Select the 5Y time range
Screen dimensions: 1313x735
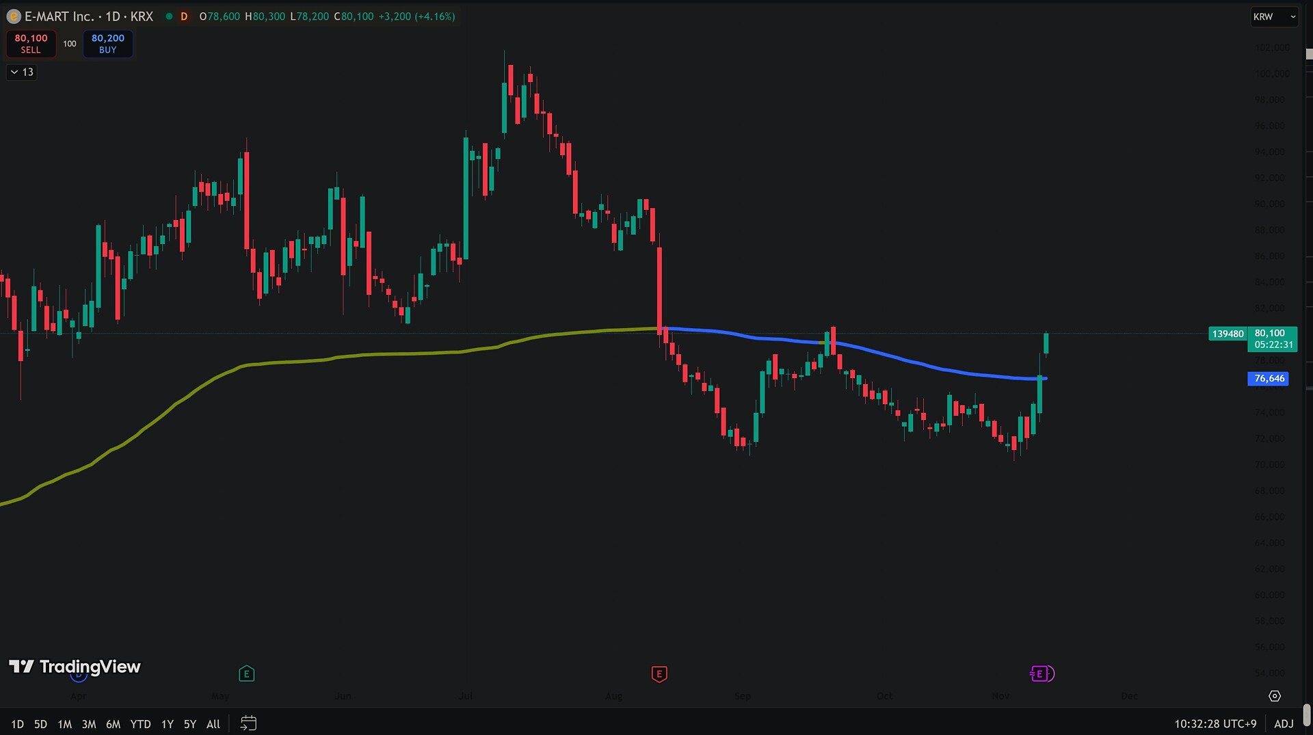pyautogui.click(x=190, y=724)
